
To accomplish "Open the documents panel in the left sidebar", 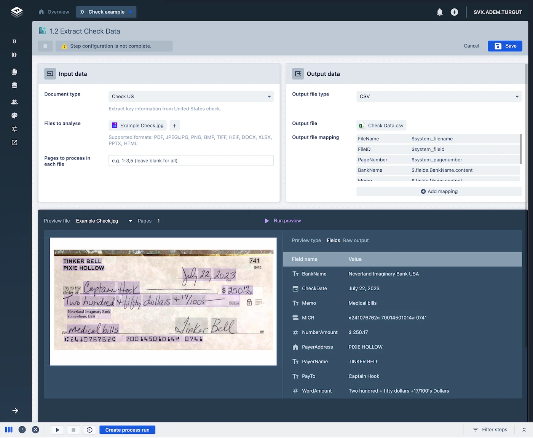I will click(x=14, y=72).
